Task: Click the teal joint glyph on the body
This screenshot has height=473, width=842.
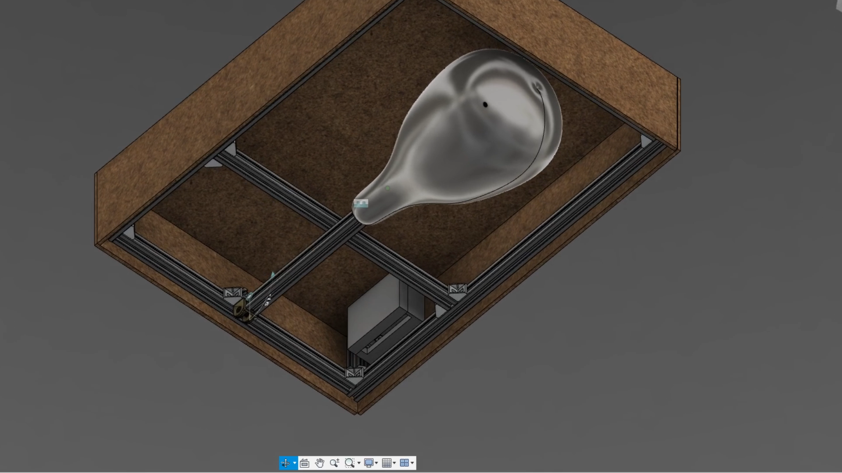Action: coord(361,203)
